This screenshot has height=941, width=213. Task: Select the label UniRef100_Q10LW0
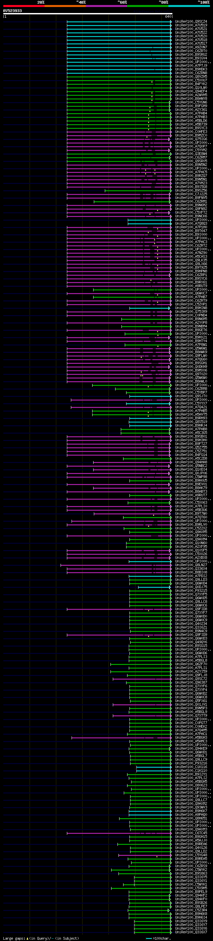[x=191, y=88]
